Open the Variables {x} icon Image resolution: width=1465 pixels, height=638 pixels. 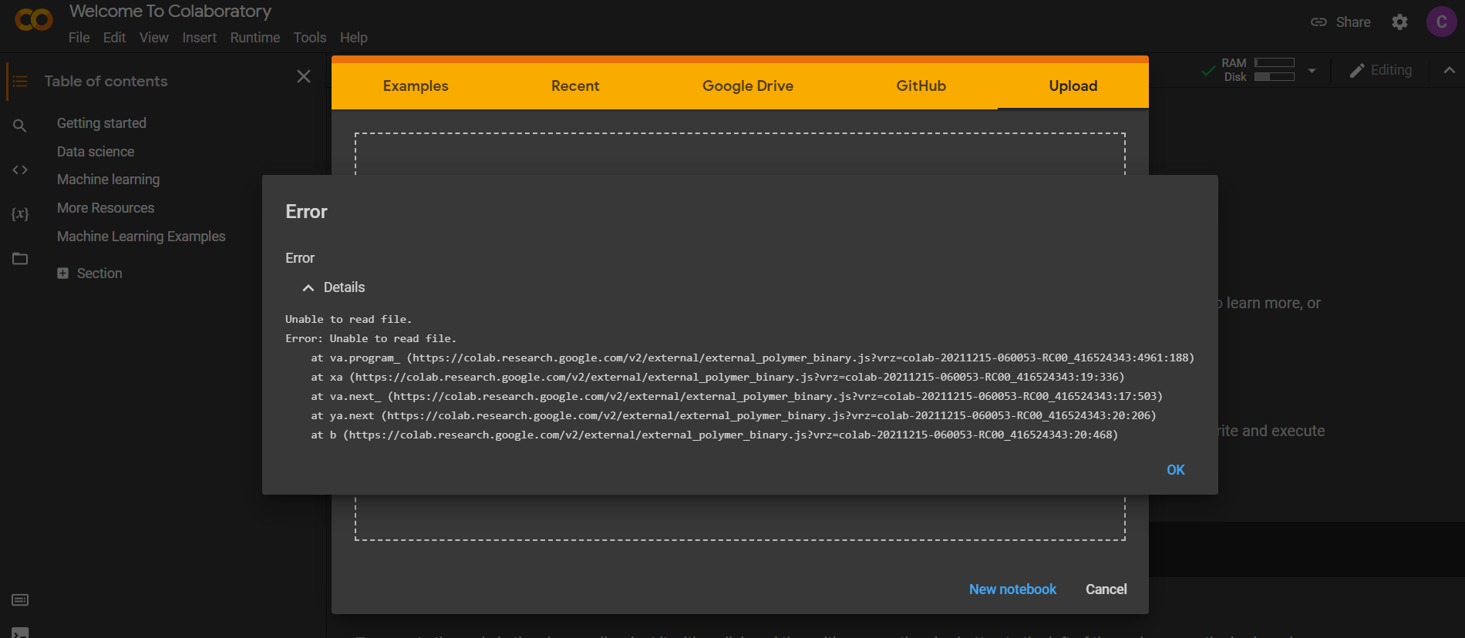click(x=20, y=213)
